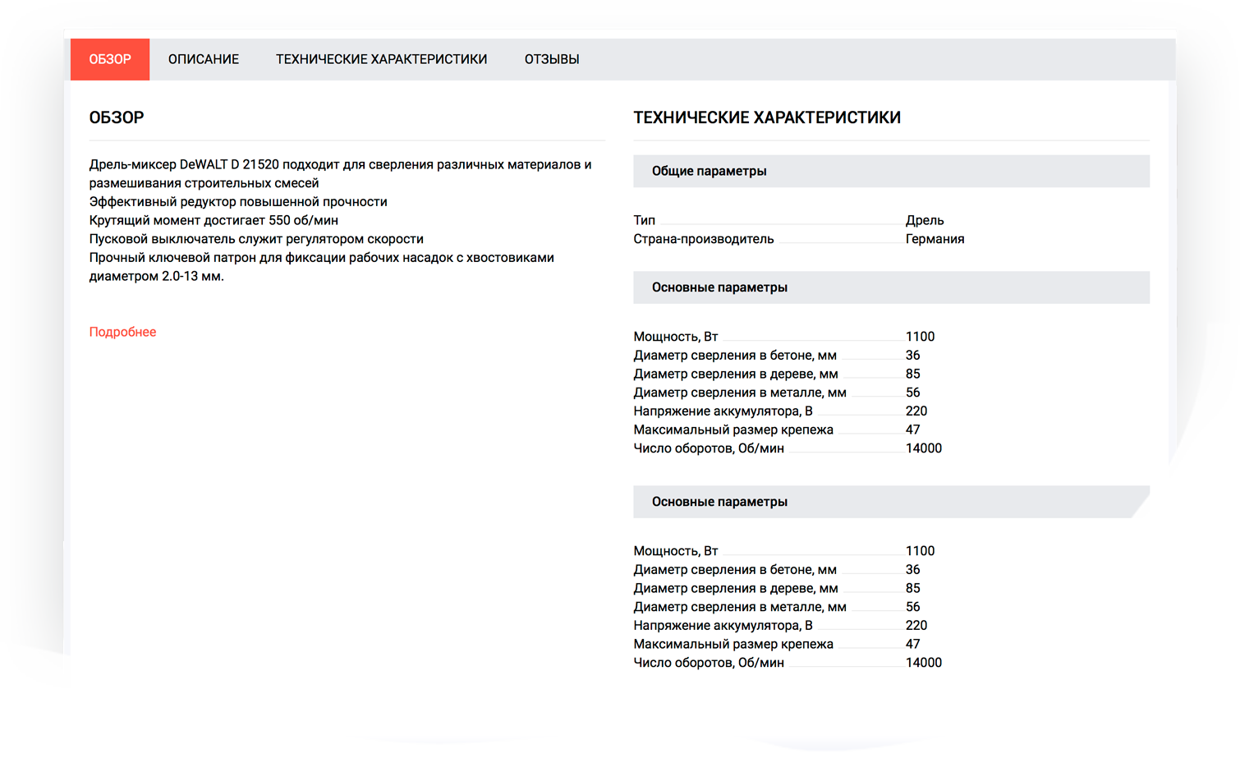Click the ТЕХНИЧЕСКИЕ ХАРАКТЕРИСТИКИ heading above the spec table
Image resolution: width=1240 pixels, height=772 pixels.
(x=767, y=117)
